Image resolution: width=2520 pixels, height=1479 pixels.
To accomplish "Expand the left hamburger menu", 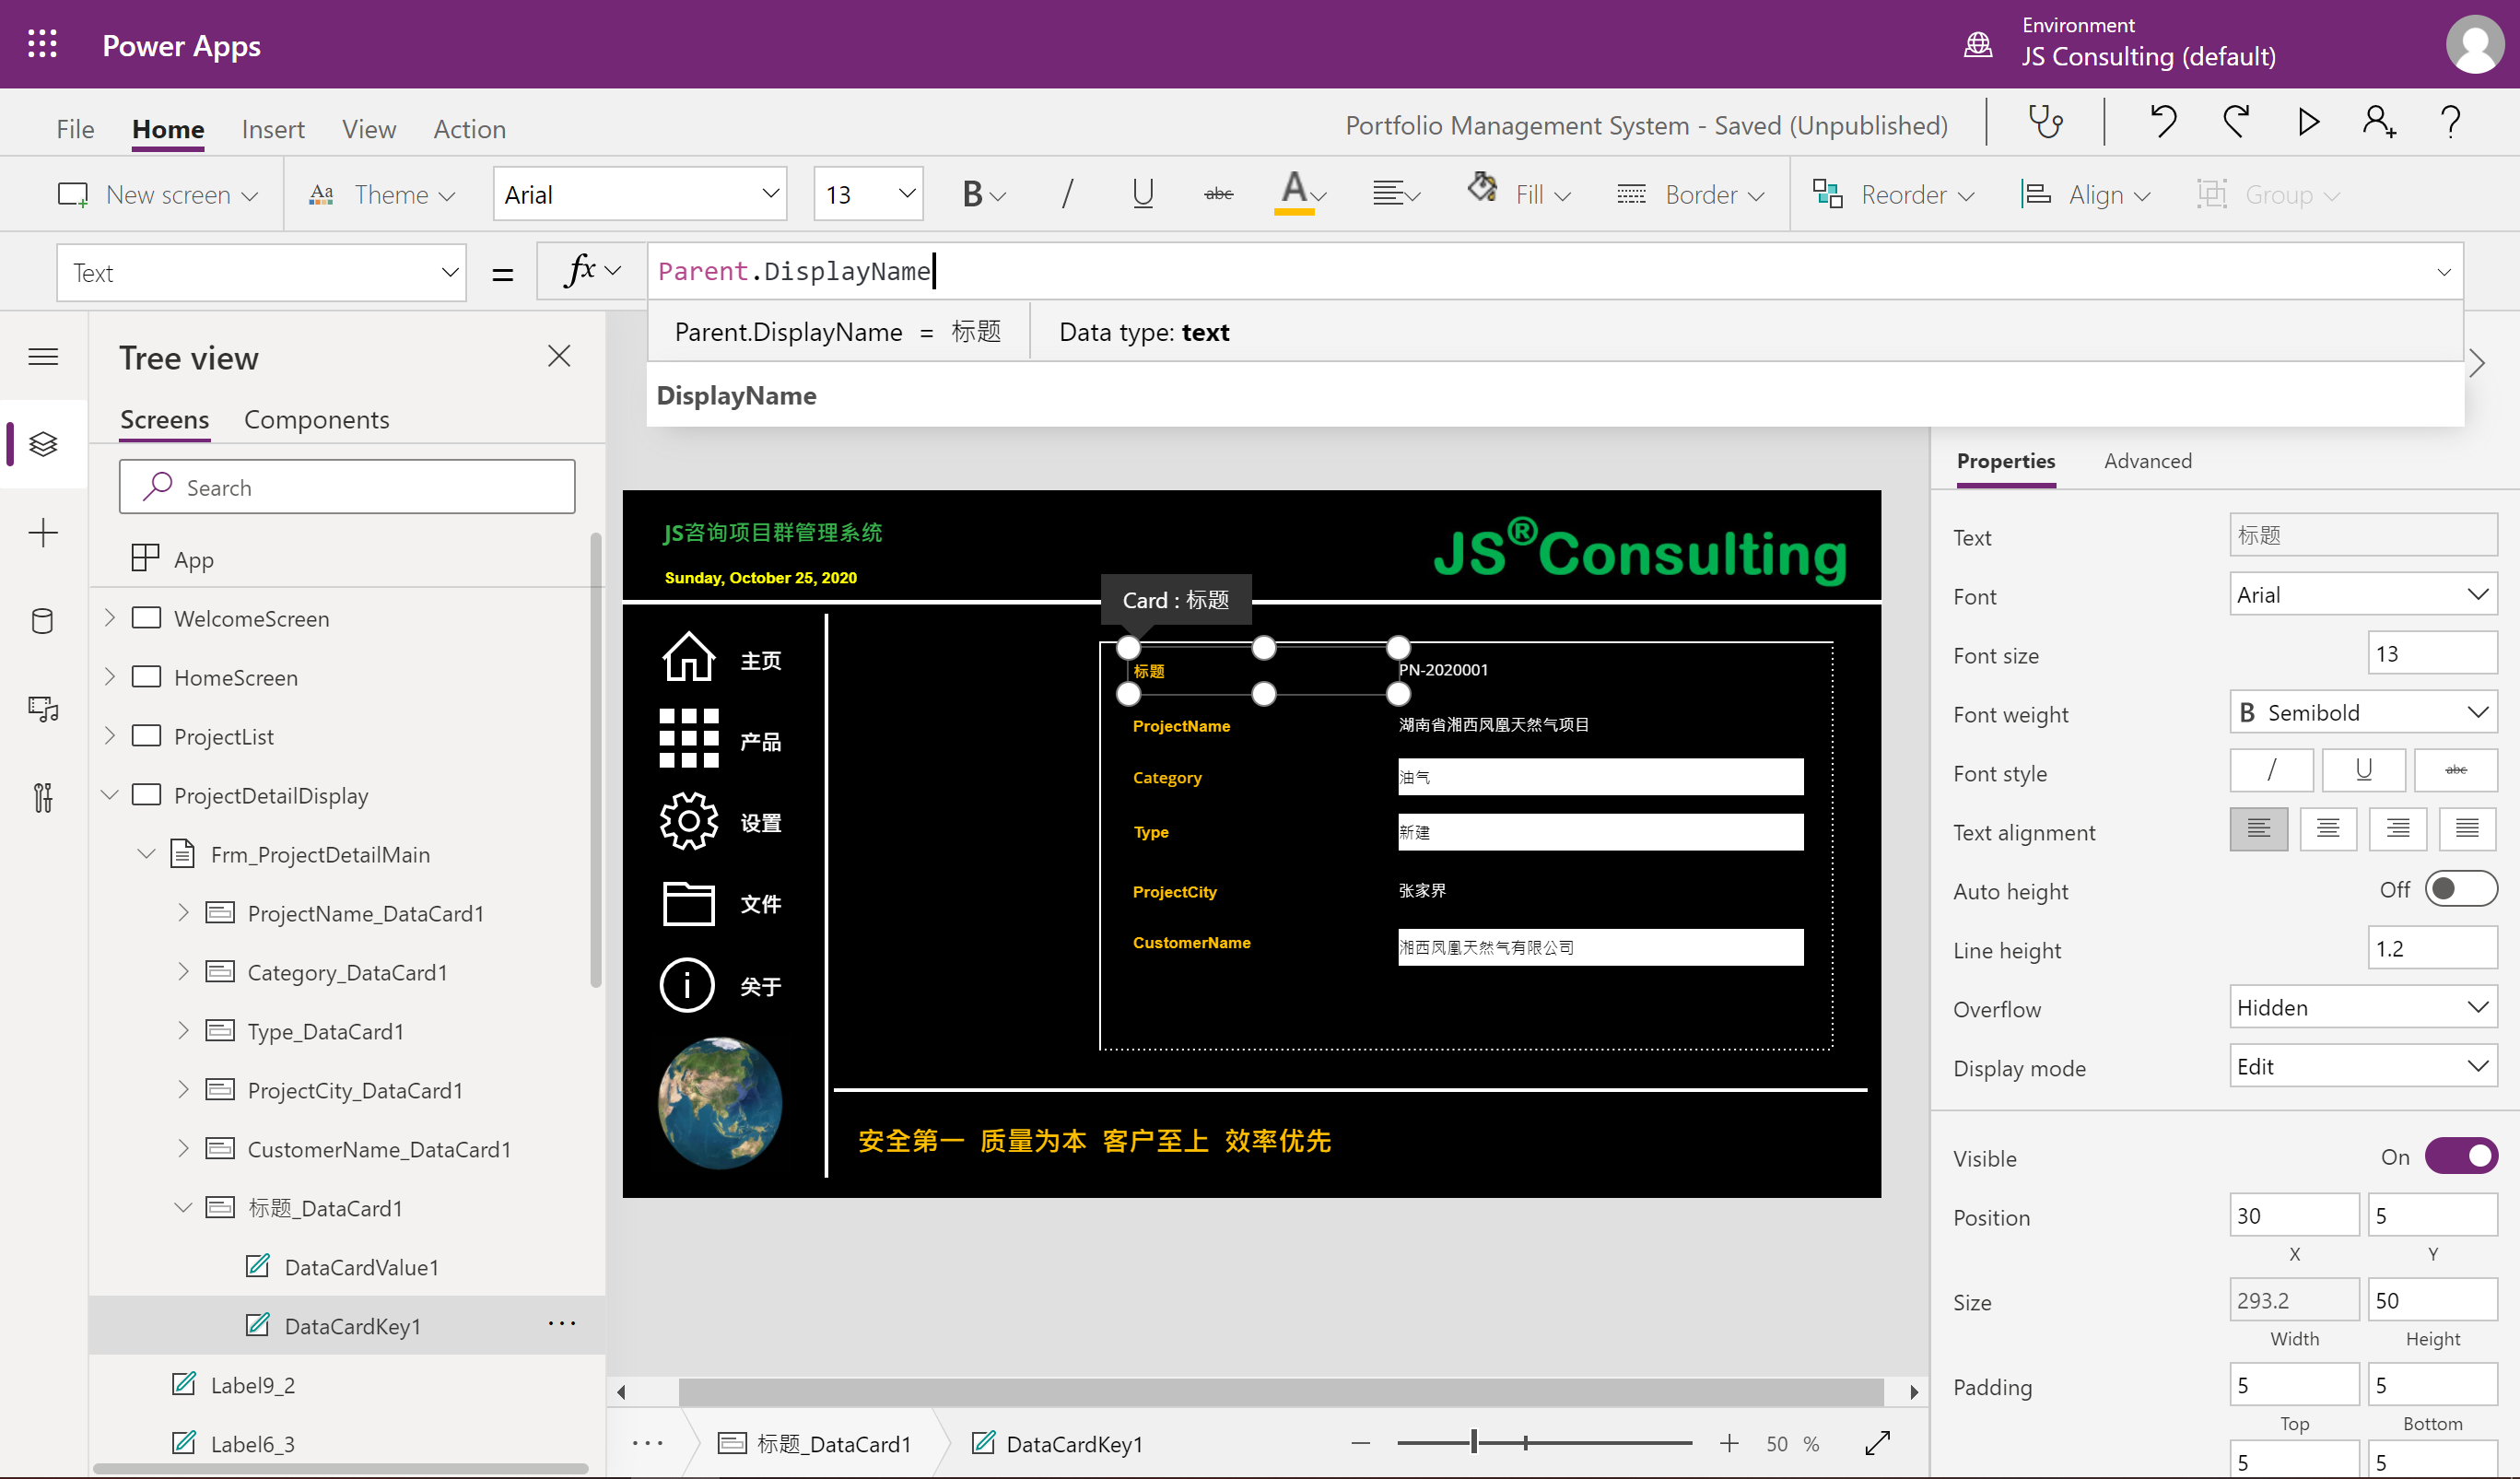I will click(x=42, y=357).
